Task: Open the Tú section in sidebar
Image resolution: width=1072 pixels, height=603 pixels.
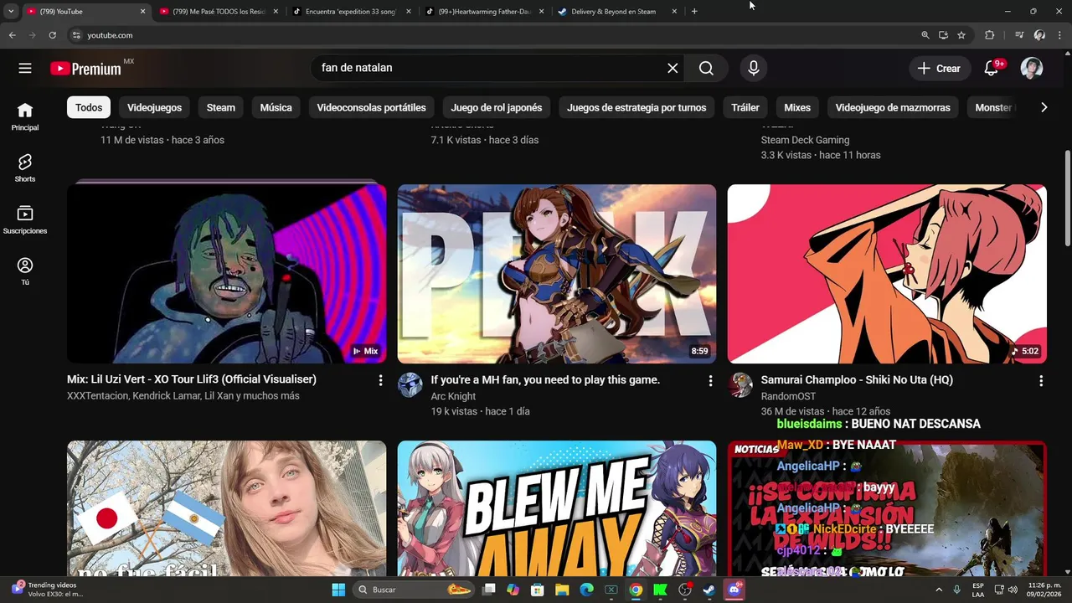Action: pyautogui.click(x=25, y=271)
